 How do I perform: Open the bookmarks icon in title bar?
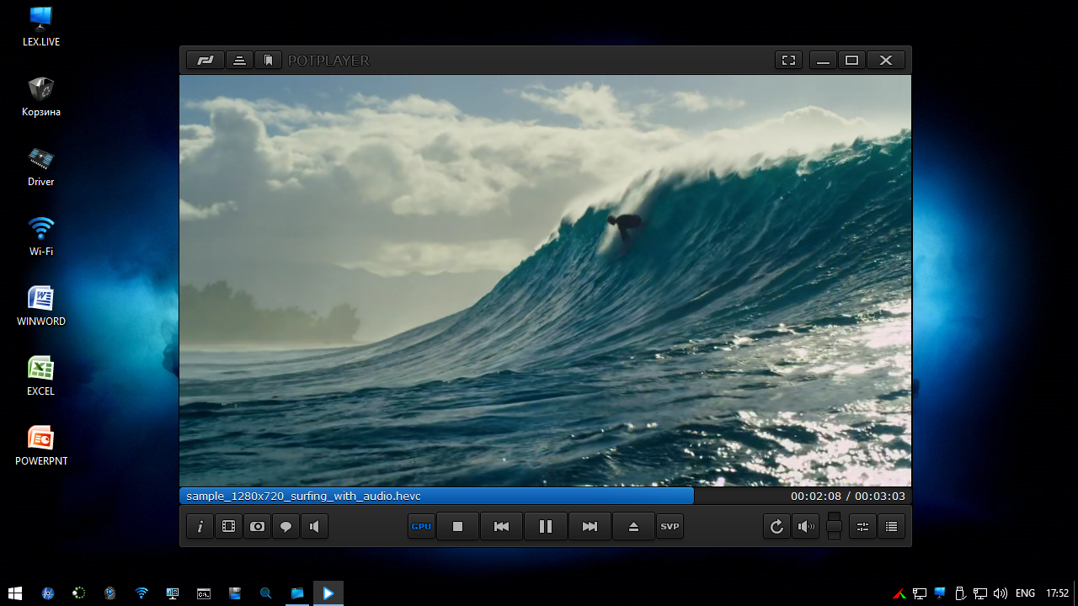pos(268,61)
